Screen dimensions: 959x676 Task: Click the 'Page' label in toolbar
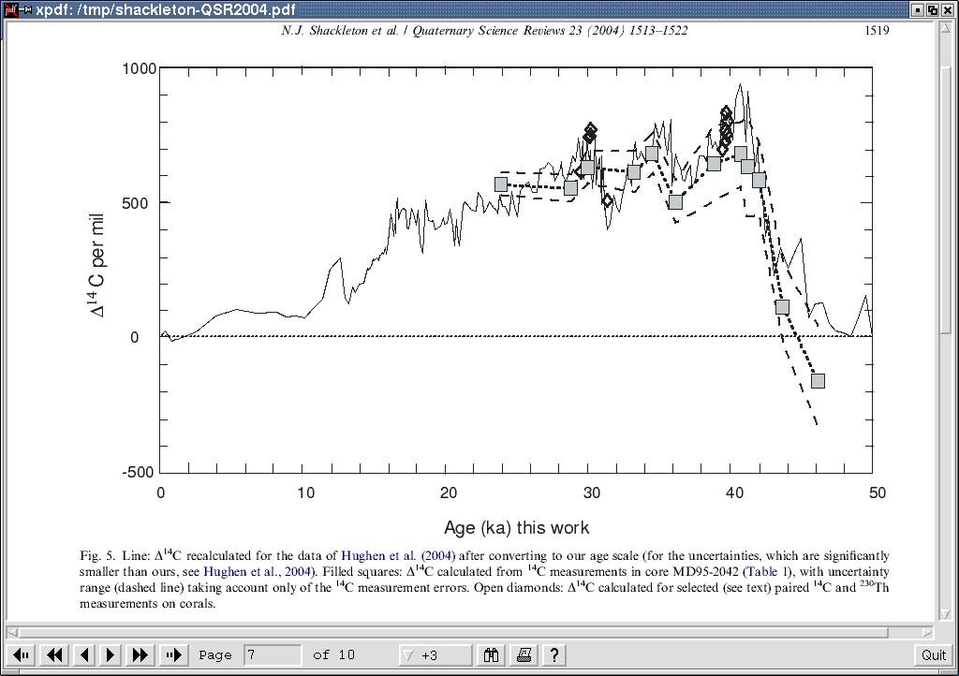point(215,655)
